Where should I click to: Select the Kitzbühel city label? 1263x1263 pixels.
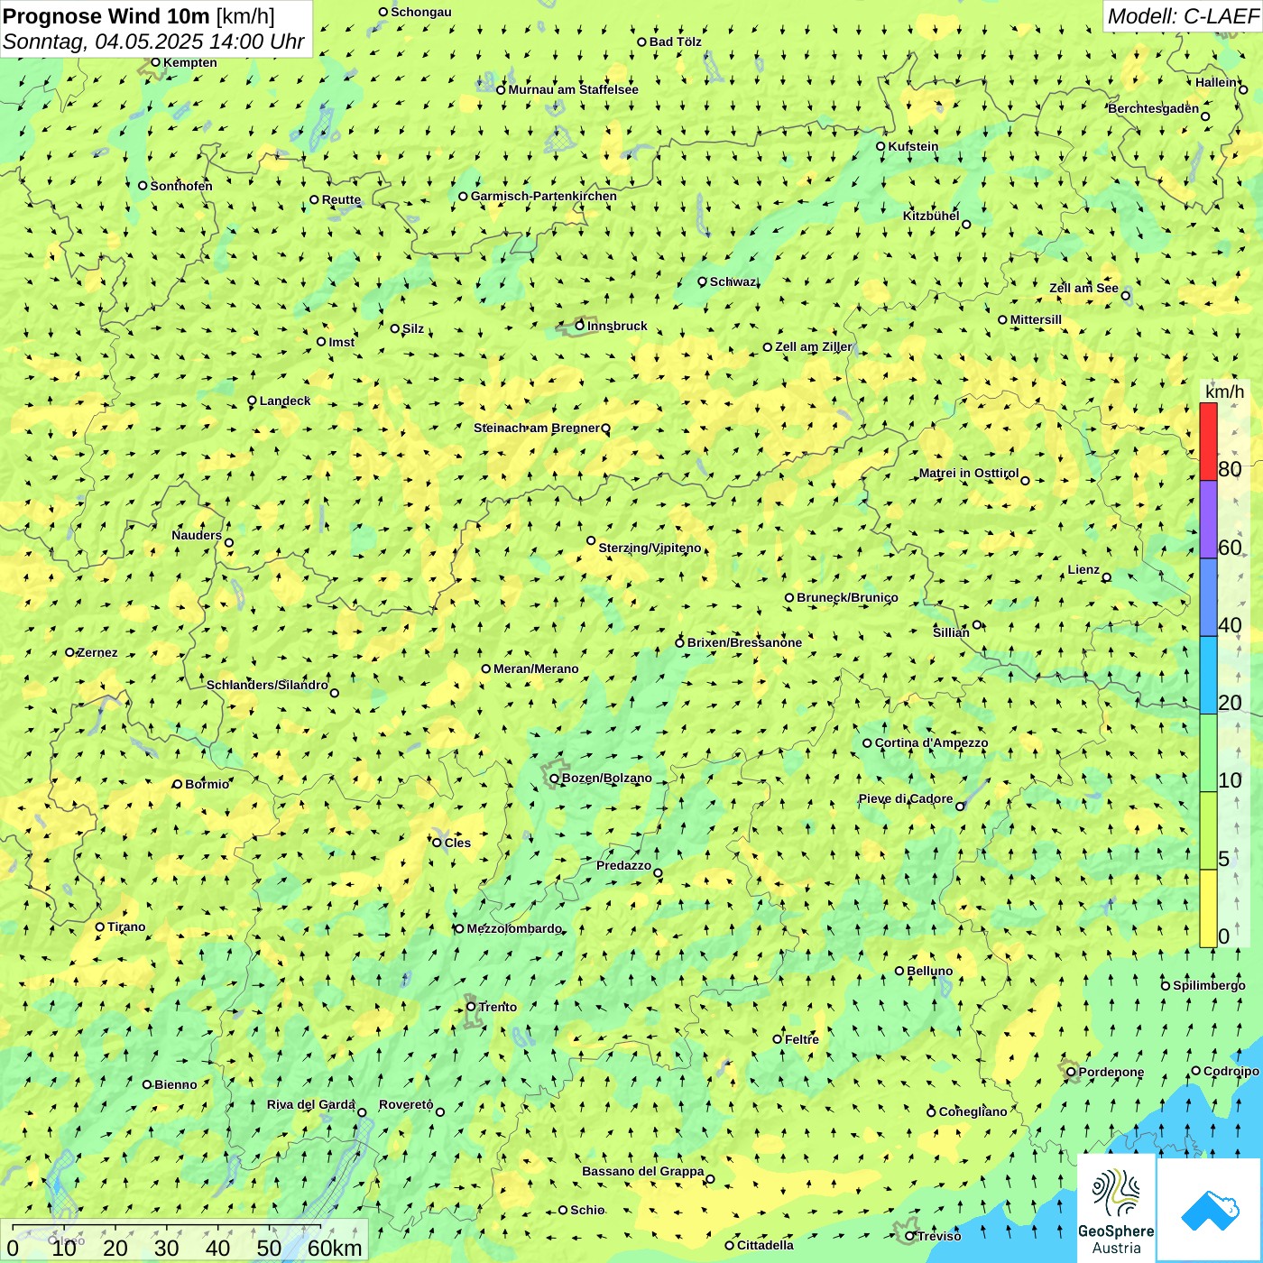coord(931,216)
